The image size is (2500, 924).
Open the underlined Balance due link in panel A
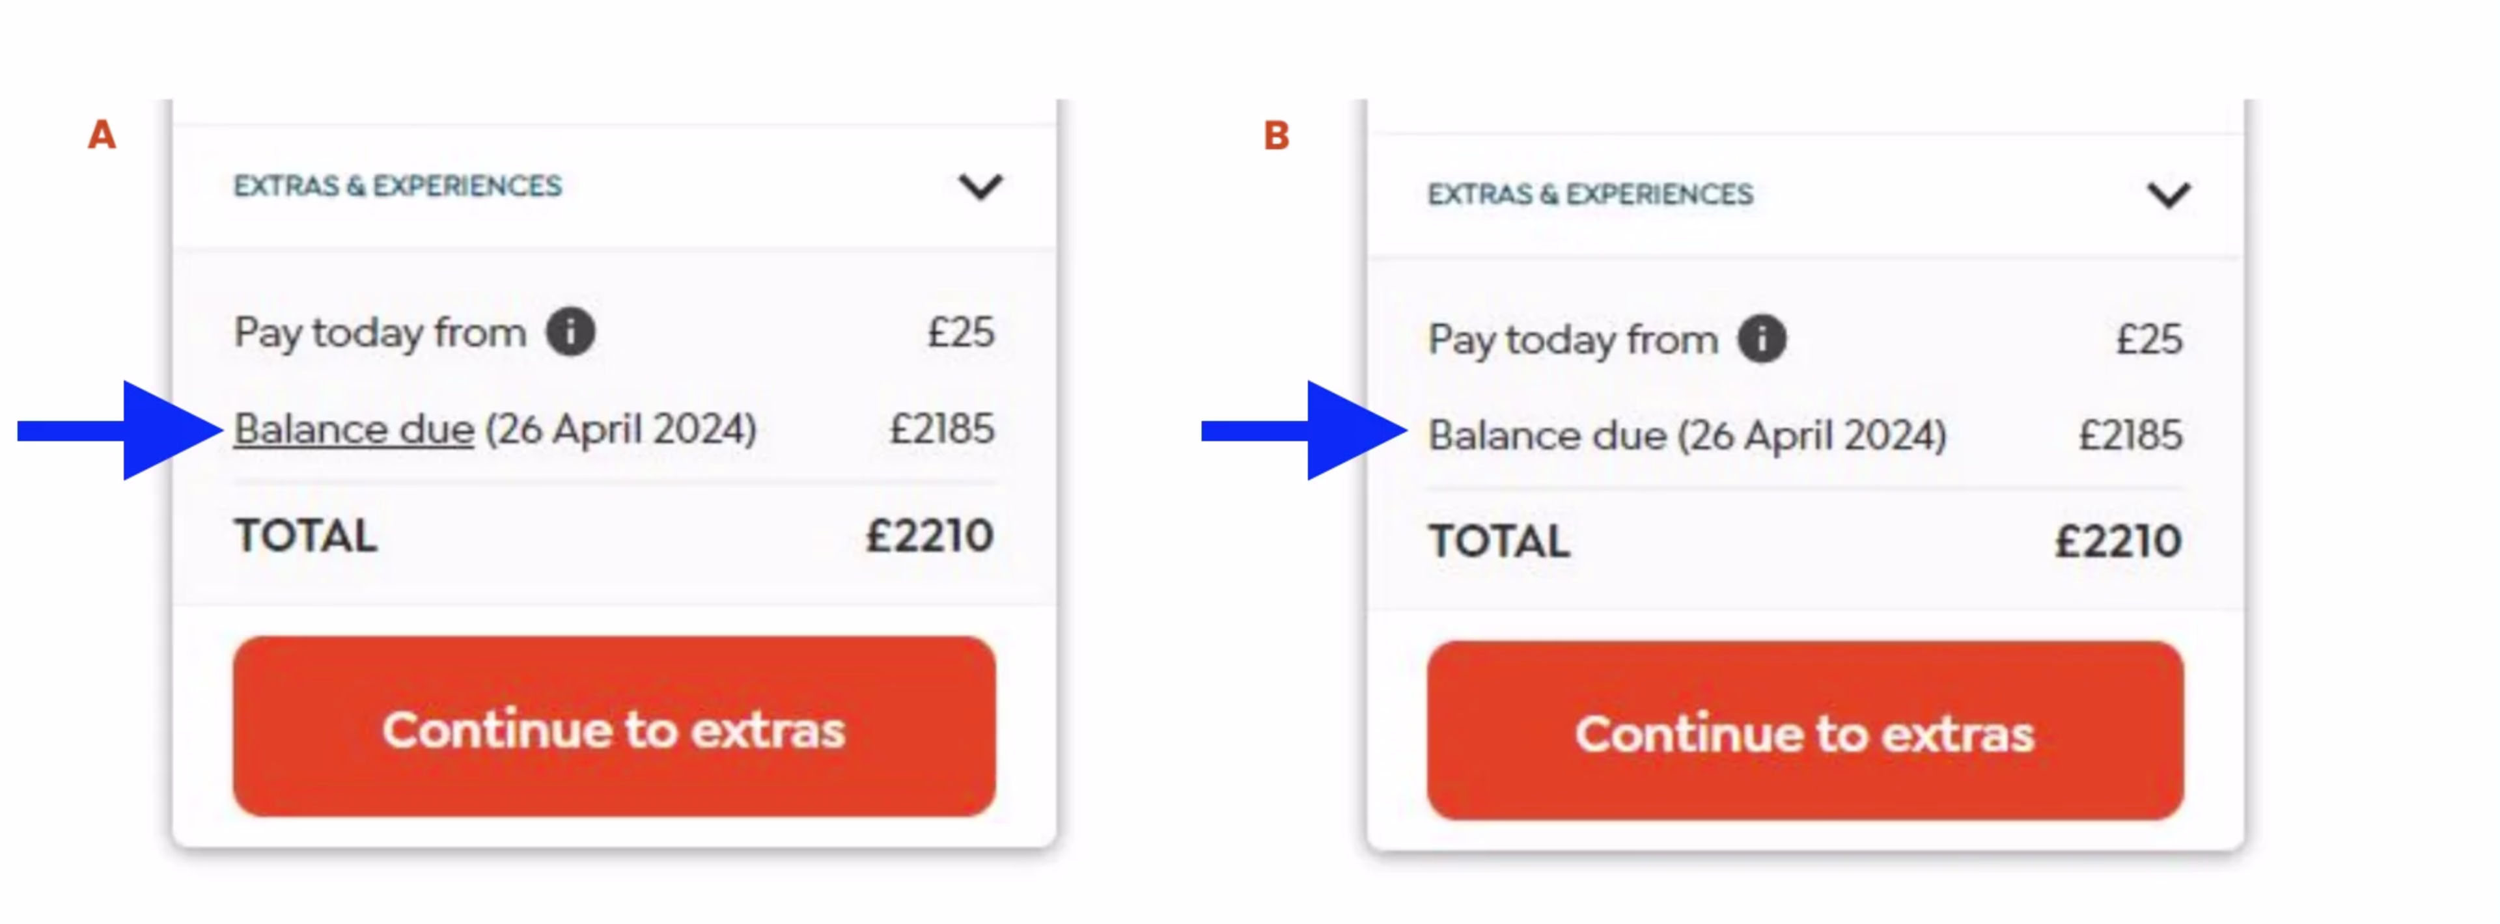[354, 429]
